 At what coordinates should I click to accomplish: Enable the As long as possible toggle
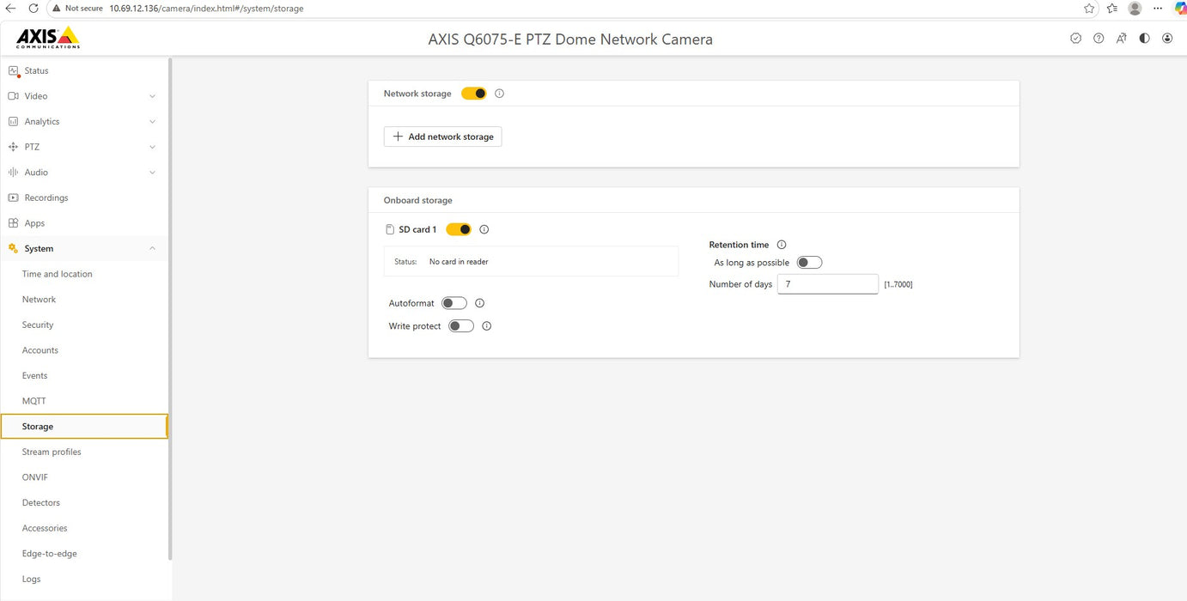(x=809, y=263)
